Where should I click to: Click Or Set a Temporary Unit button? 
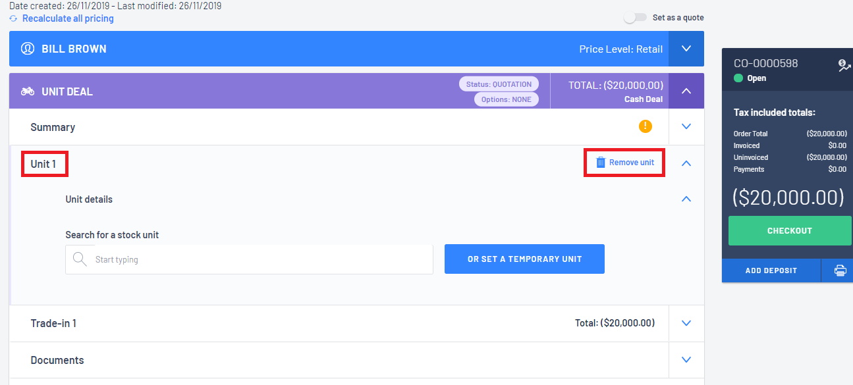coord(524,259)
